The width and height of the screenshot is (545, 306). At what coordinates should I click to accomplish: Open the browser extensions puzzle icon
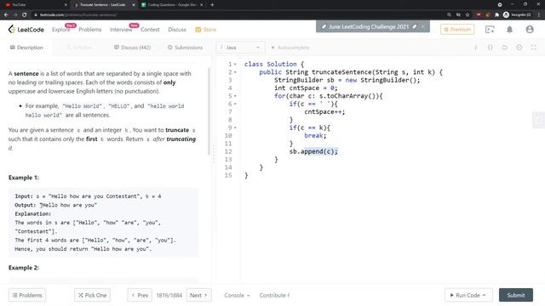[496, 14]
